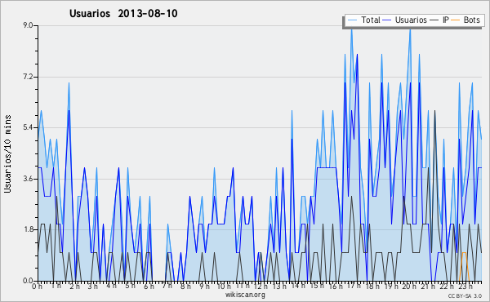Click the Usuarios legend entry

[x=404, y=20]
